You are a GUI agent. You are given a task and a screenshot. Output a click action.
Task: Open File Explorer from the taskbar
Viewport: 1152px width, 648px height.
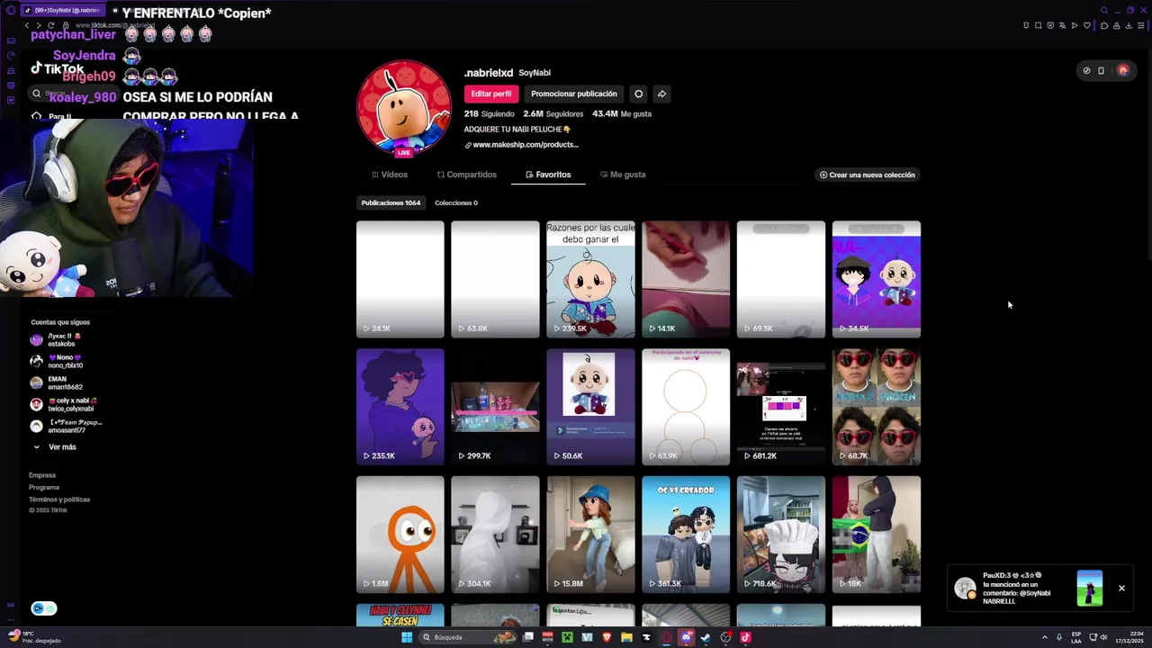626,637
